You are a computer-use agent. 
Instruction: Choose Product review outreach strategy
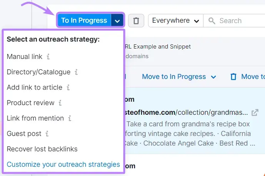click(x=30, y=103)
